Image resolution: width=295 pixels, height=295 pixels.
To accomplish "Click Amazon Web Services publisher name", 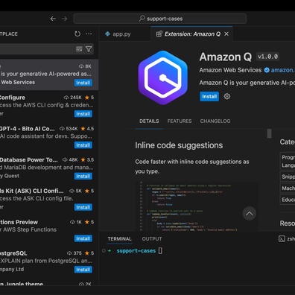I will pyautogui.click(x=230, y=70).
